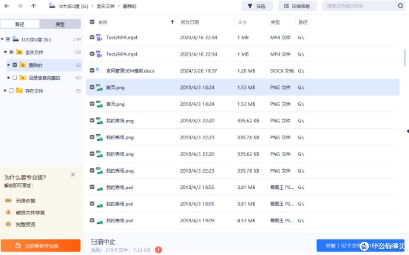
Task: Go forward using the forward arrow
Action: [20, 6]
